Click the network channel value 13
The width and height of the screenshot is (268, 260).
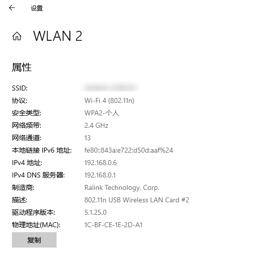pos(87,138)
